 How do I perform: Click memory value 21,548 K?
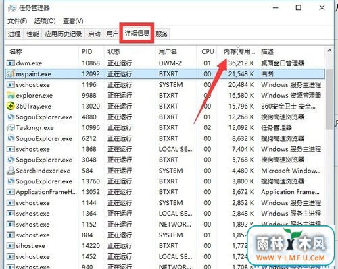(x=241, y=74)
